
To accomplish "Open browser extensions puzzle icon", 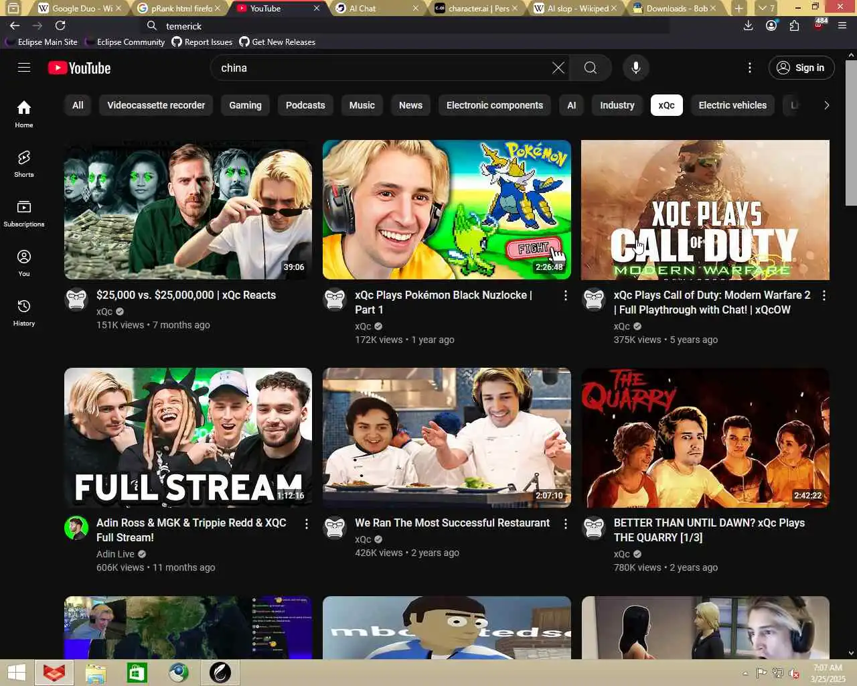I will click(x=794, y=25).
